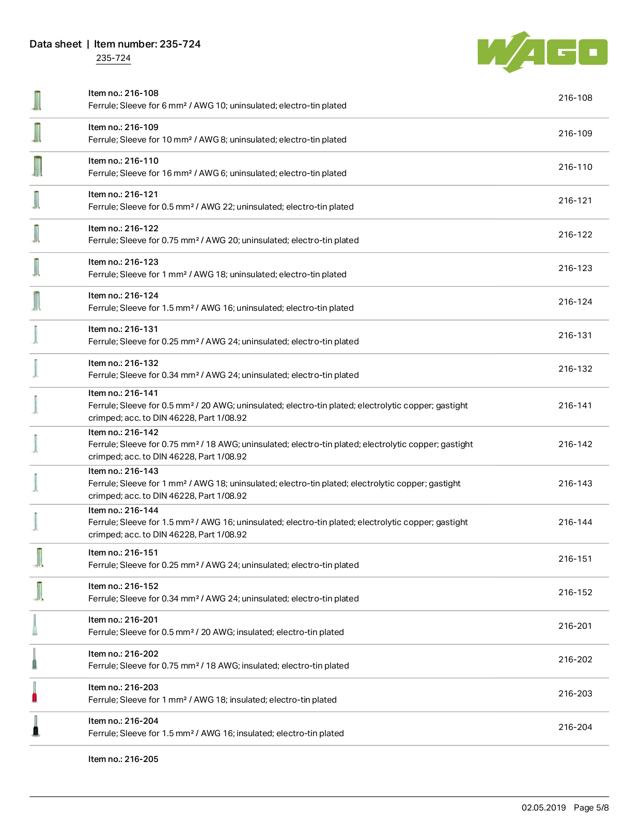Click the 216-109 ferrule description text
This screenshot has width=639, height=826.
[217, 139]
